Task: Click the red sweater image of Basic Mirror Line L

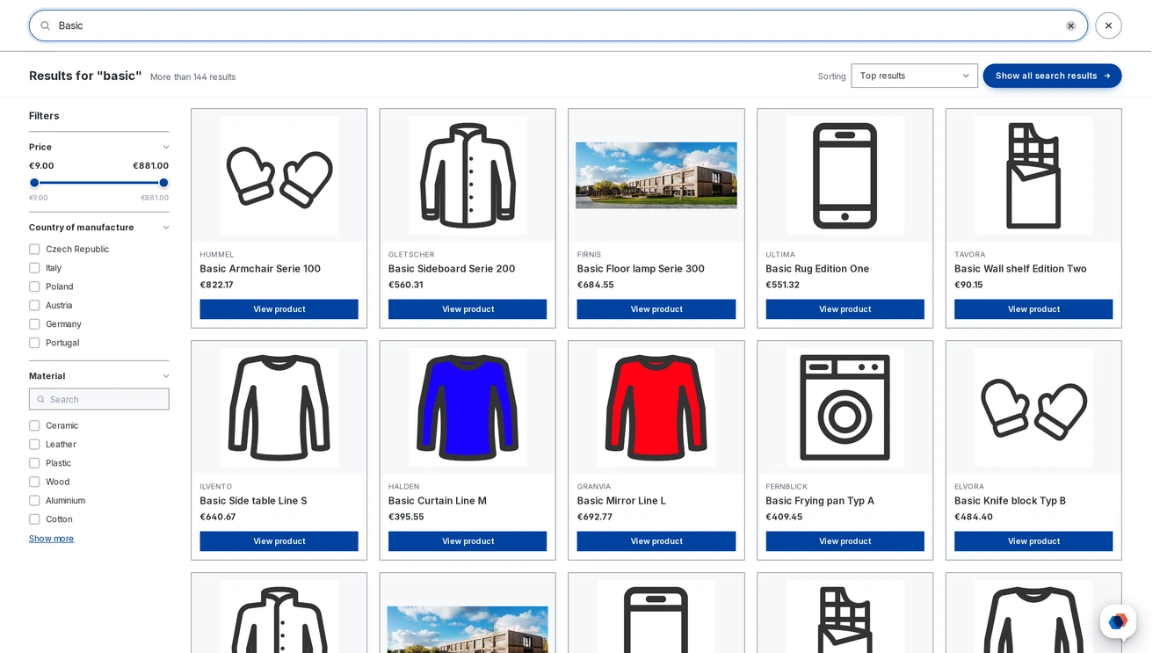Action: point(656,408)
